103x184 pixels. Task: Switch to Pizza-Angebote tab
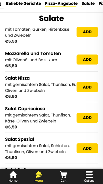click(x=61, y=3)
